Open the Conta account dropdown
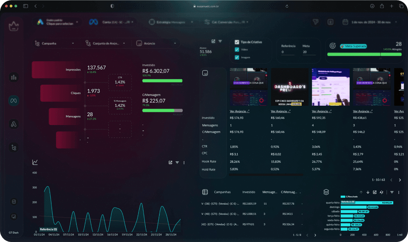The image size is (408, 242). pos(112,22)
